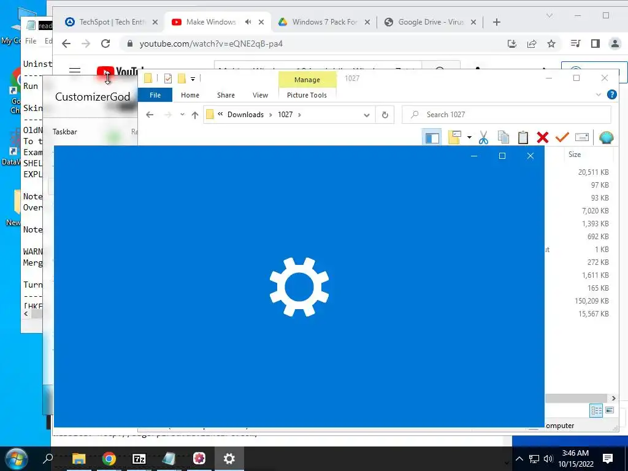The width and height of the screenshot is (628, 471).
Task: Click quick access properties checkmark icon
Action: (168, 78)
